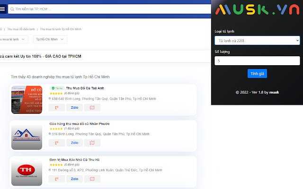Click the search magnifier icon
This screenshot has width=303, height=189.
click(12, 9)
